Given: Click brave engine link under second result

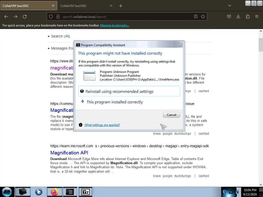Looking at the screenshot, I should [157, 133].
